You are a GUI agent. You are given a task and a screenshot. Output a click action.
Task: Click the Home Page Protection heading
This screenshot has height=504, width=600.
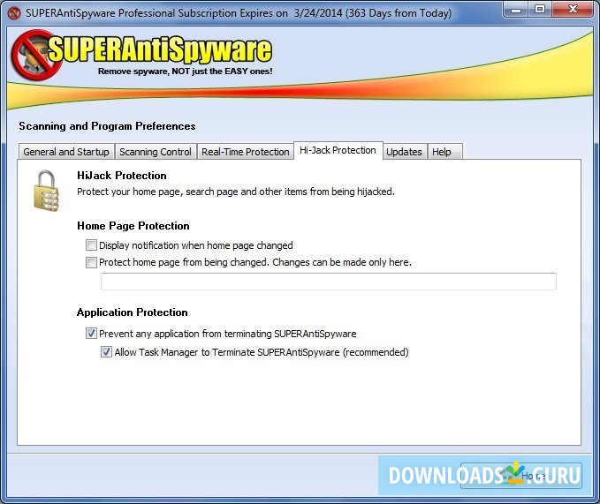[133, 226]
